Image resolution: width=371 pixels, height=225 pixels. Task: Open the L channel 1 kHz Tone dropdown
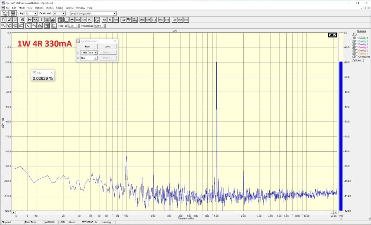[x=95, y=53]
